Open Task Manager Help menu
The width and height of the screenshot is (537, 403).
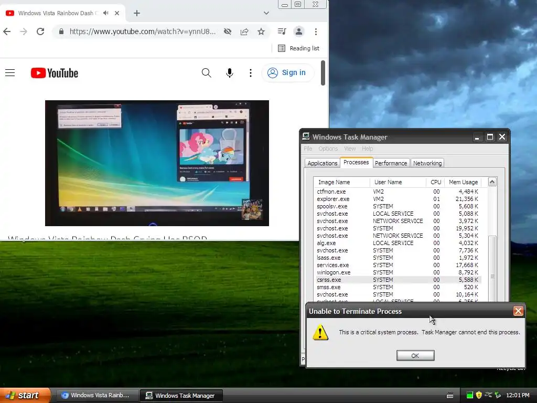pos(368,149)
